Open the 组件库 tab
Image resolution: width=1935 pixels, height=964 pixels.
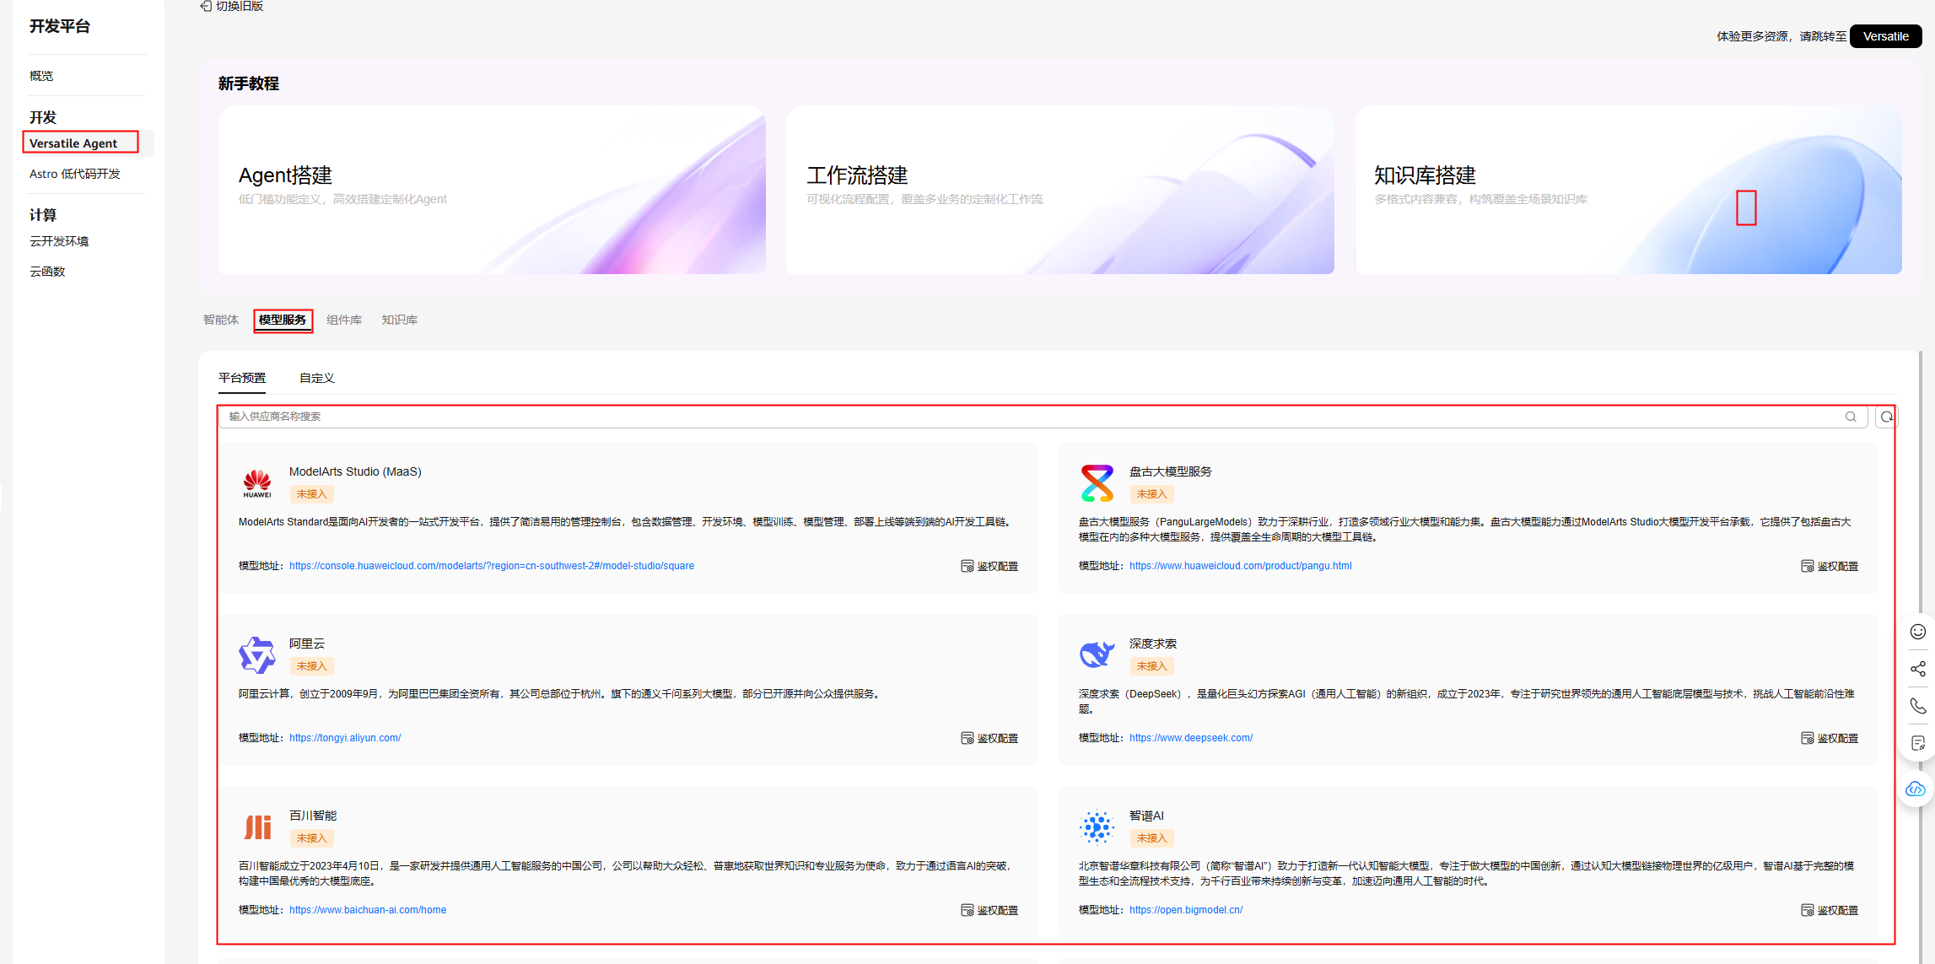[344, 320]
